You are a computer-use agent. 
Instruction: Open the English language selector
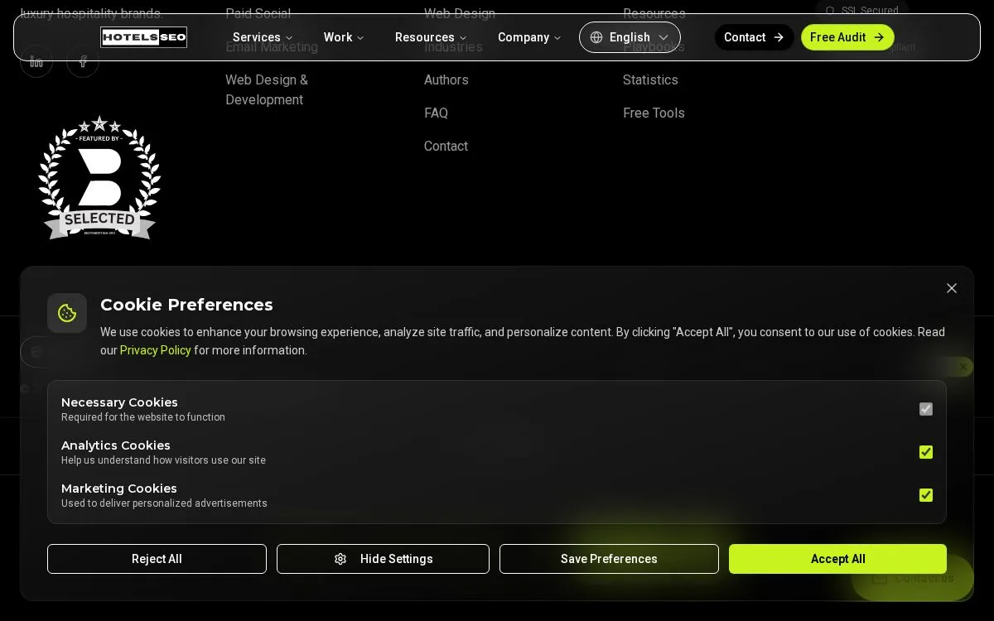(630, 37)
